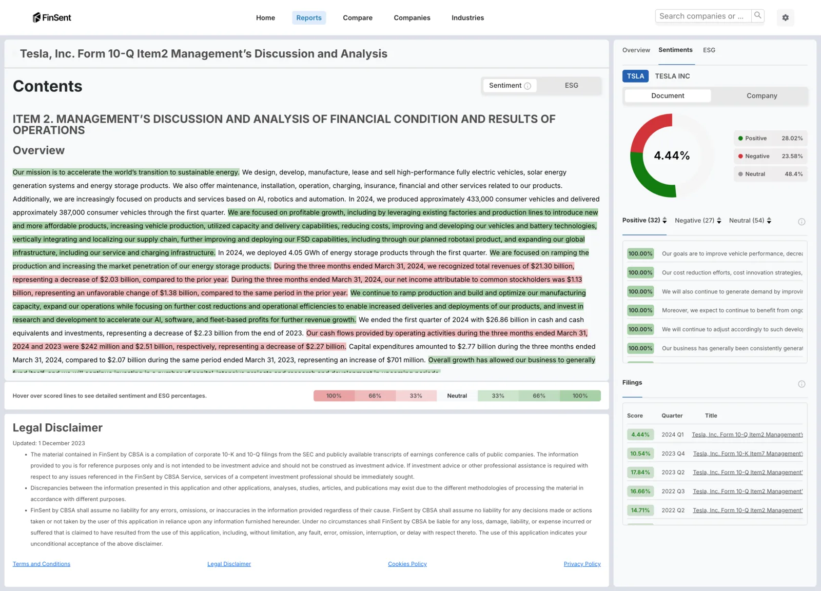Open the Legal Disclaimer footer link
Image resolution: width=821 pixels, height=591 pixels.
(229, 564)
